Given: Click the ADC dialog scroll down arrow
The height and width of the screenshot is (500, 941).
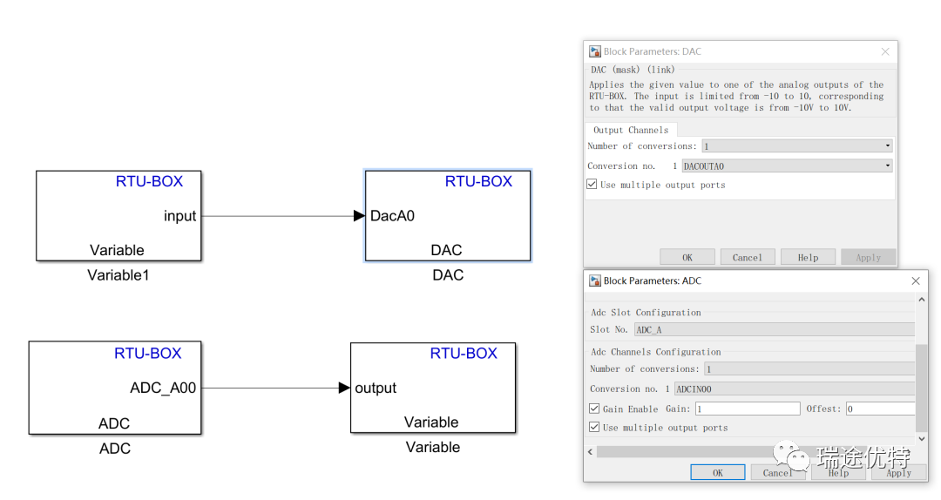Looking at the screenshot, I should 922,439.
